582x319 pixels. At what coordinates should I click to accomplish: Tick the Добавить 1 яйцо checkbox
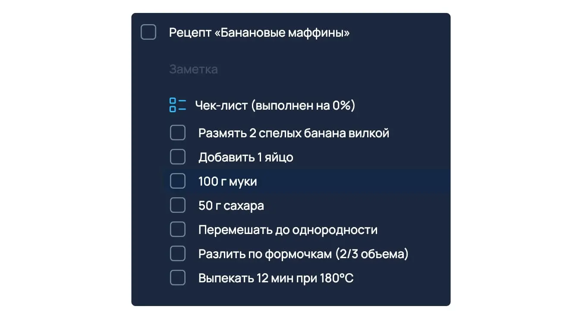[x=177, y=157]
